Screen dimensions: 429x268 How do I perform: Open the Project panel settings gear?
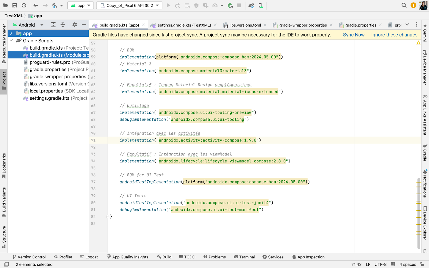tap(75, 25)
